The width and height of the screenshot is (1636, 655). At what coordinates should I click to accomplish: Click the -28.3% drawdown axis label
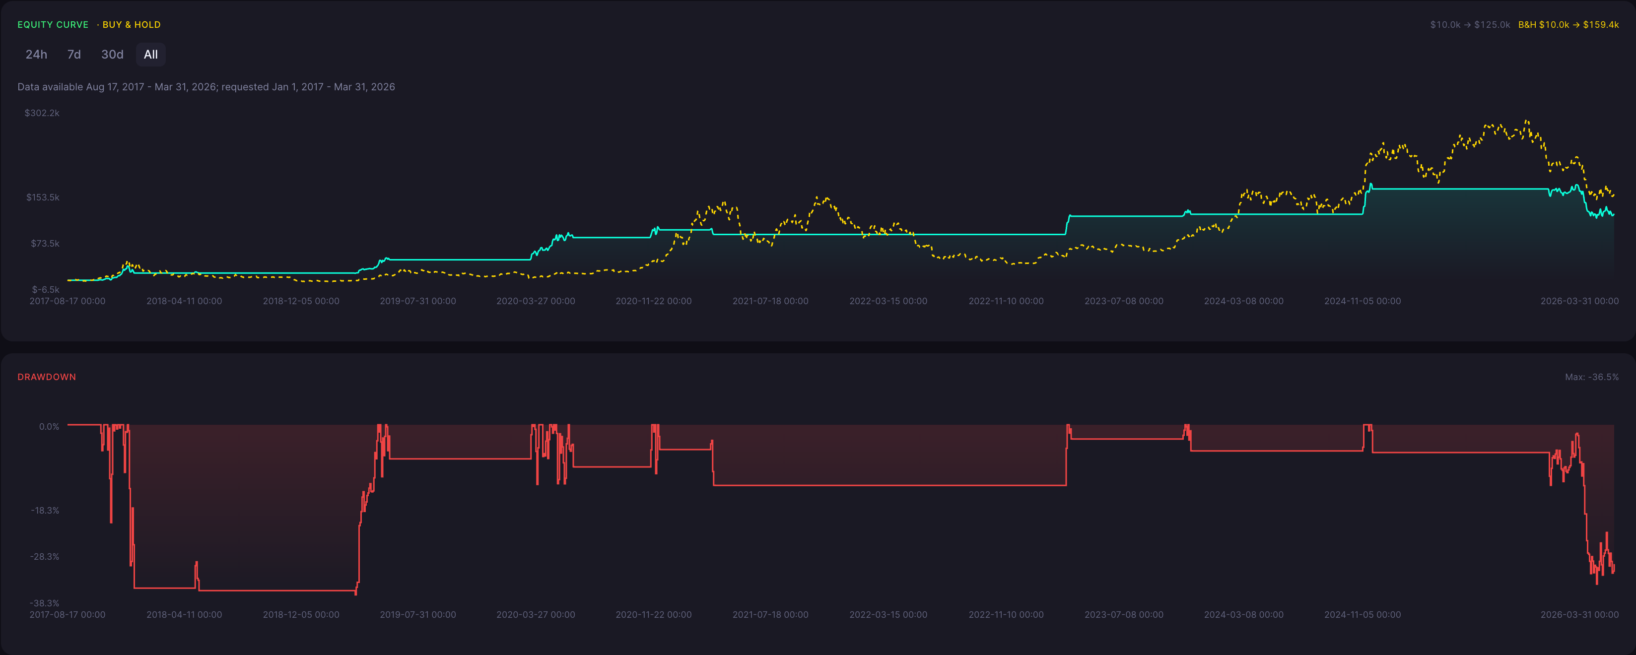[45, 557]
